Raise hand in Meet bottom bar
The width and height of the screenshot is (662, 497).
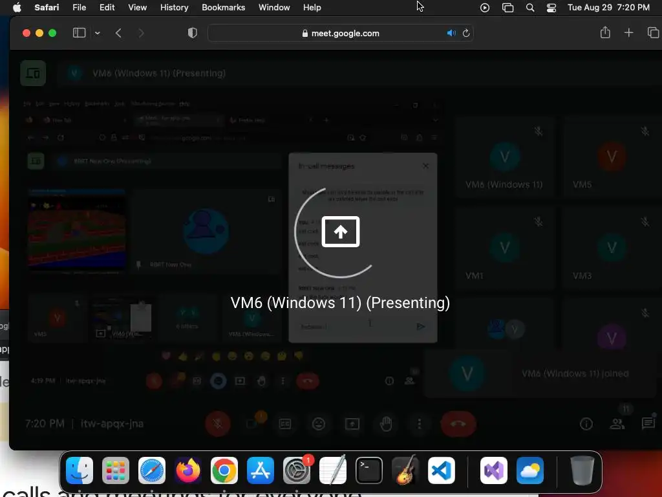(x=386, y=423)
